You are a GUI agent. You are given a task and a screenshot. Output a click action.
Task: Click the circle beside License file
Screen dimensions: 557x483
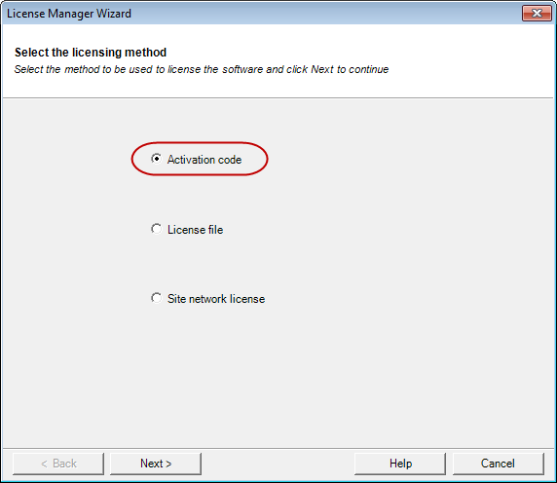(157, 229)
